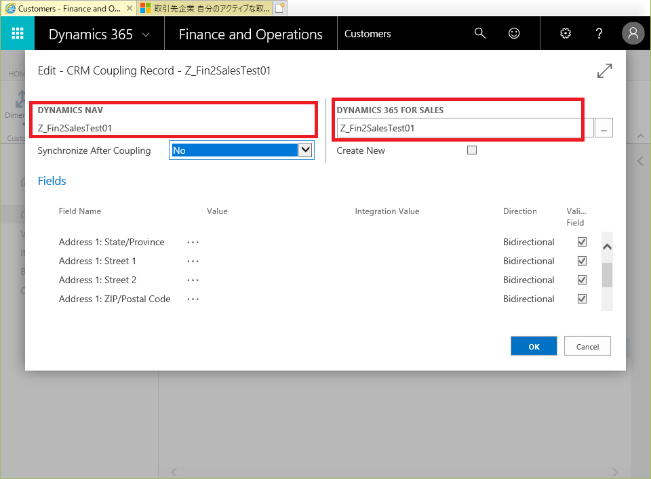Toggle Validate Field for Address 1: State/Province
Image resolution: width=651 pixels, height=479 pixels.
point(582,242)
